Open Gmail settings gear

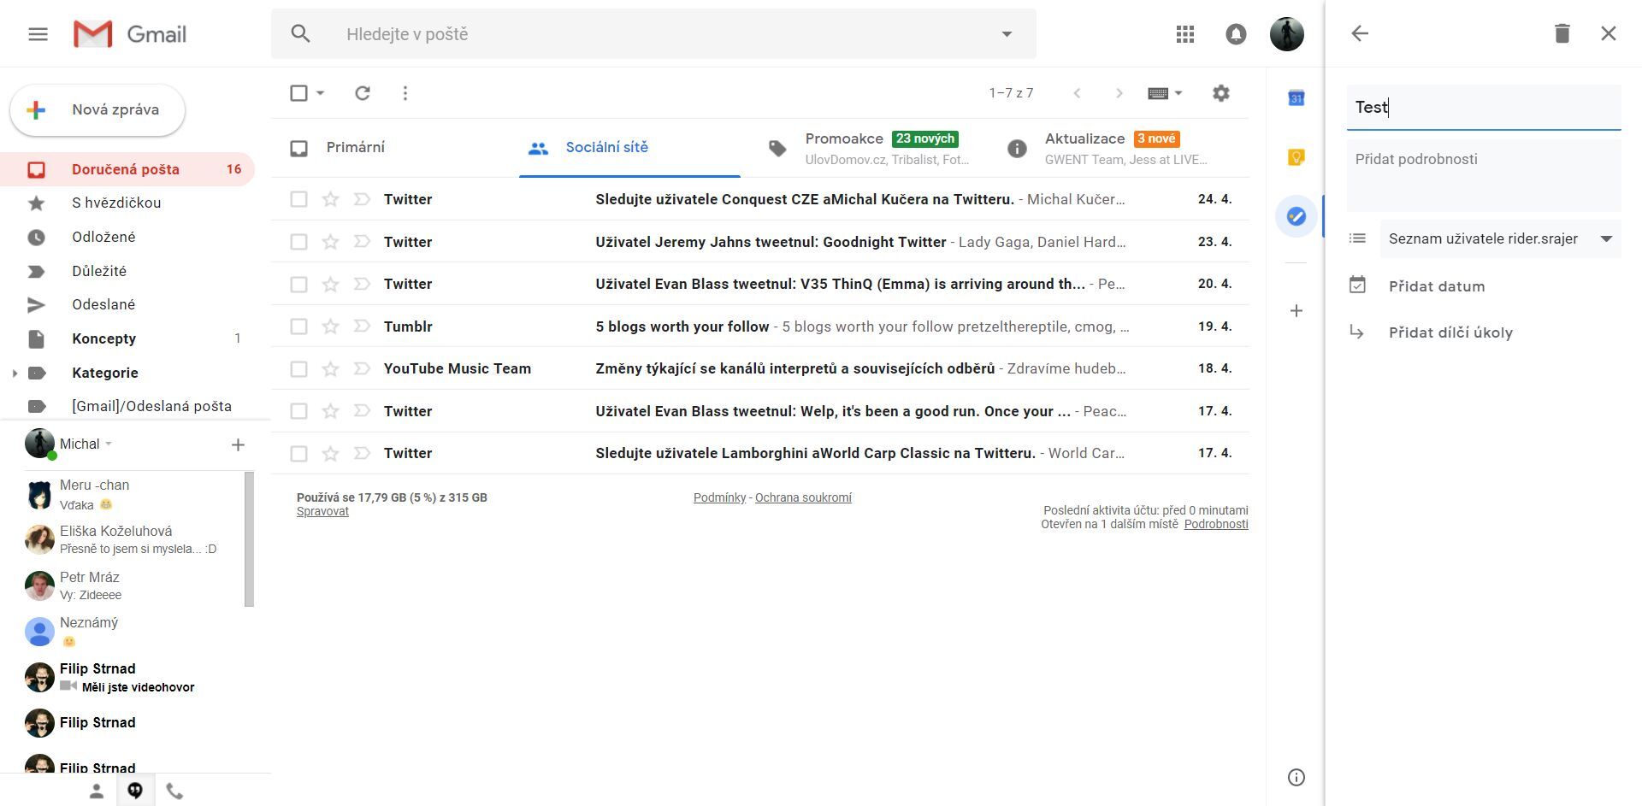pos(1221,93)
